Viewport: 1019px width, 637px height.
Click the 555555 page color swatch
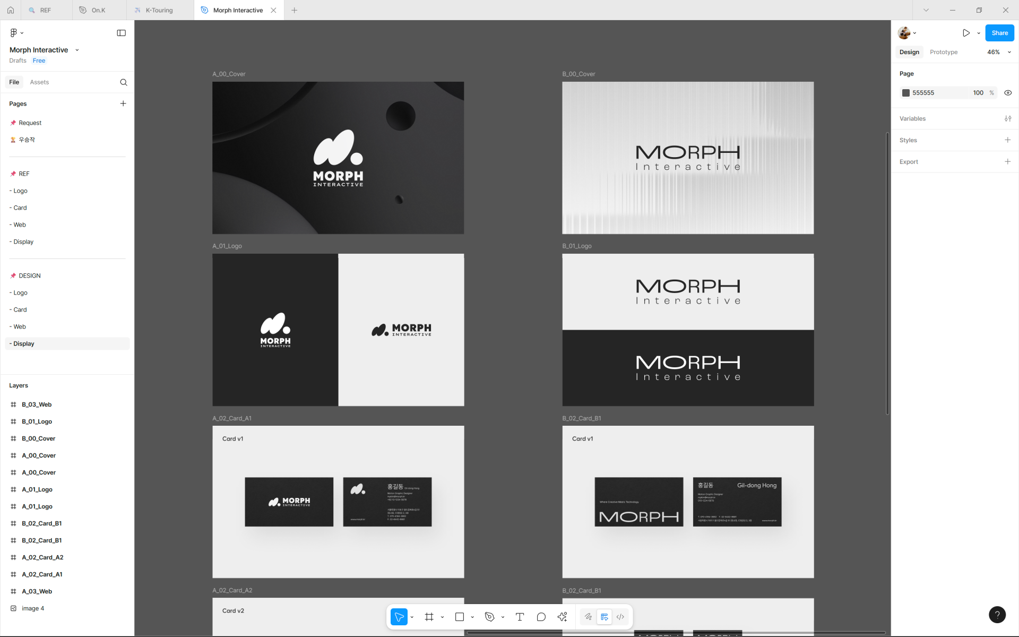[906, 93]
